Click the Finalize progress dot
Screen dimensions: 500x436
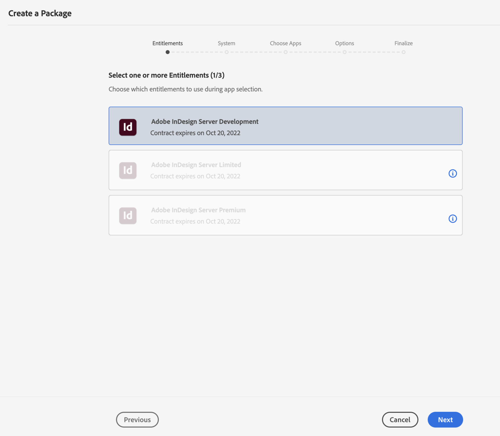pos(403,52)
